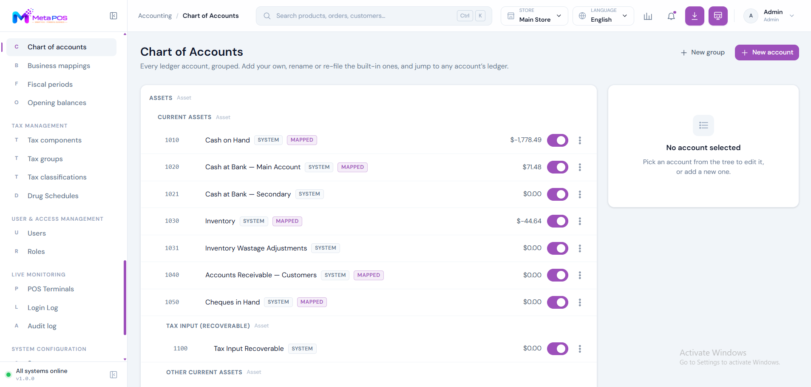Toggle Cash on Hand account off
Viewport: 811px width, 387px height.
[x=558, y=140]
